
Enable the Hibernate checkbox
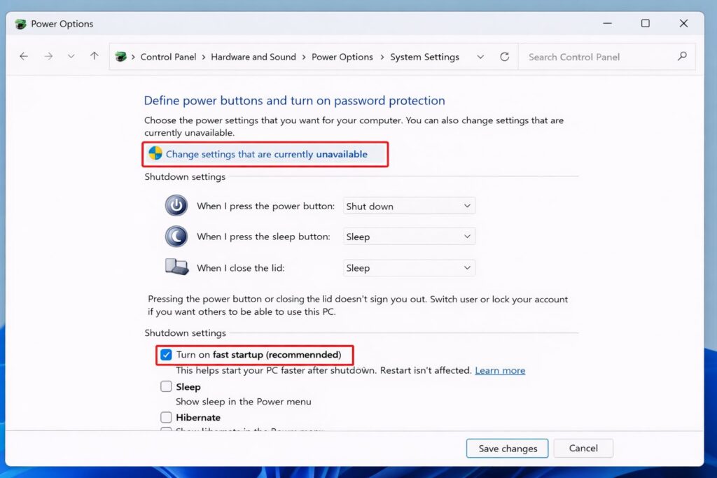coord(166,416)
